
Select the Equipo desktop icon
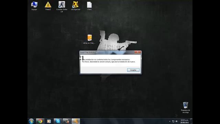click(x=34, y=6)
